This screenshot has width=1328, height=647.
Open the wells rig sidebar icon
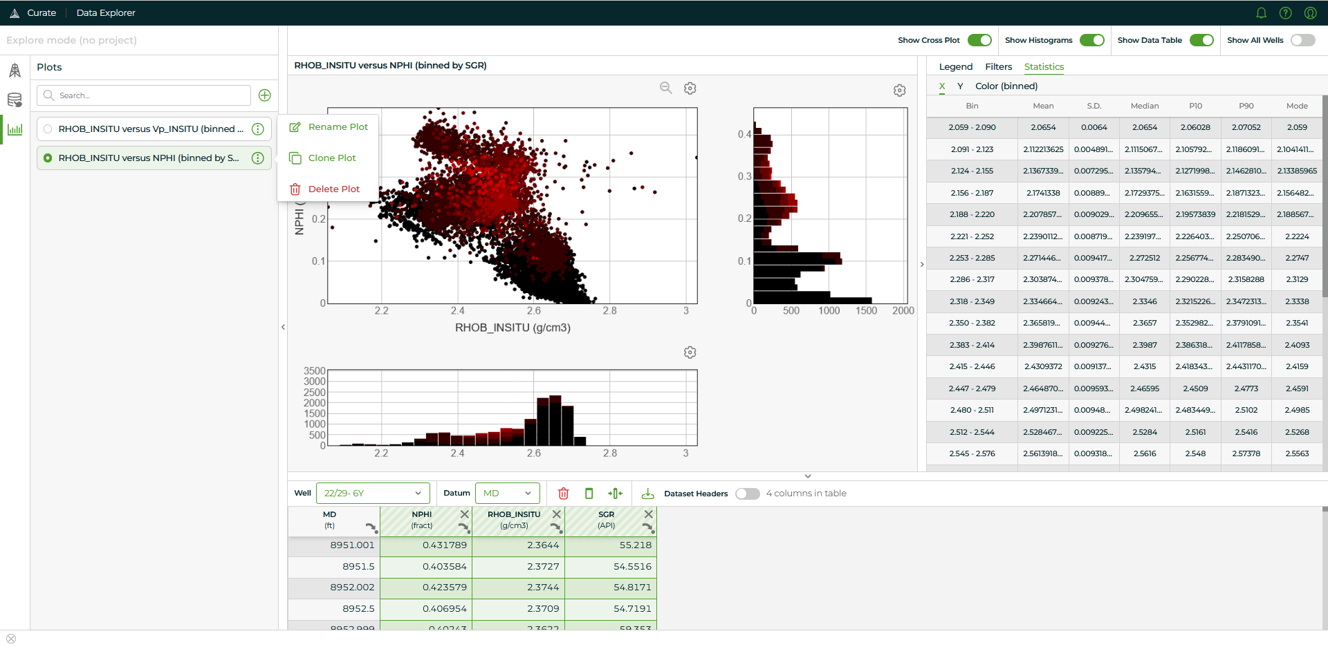[15, 71]
